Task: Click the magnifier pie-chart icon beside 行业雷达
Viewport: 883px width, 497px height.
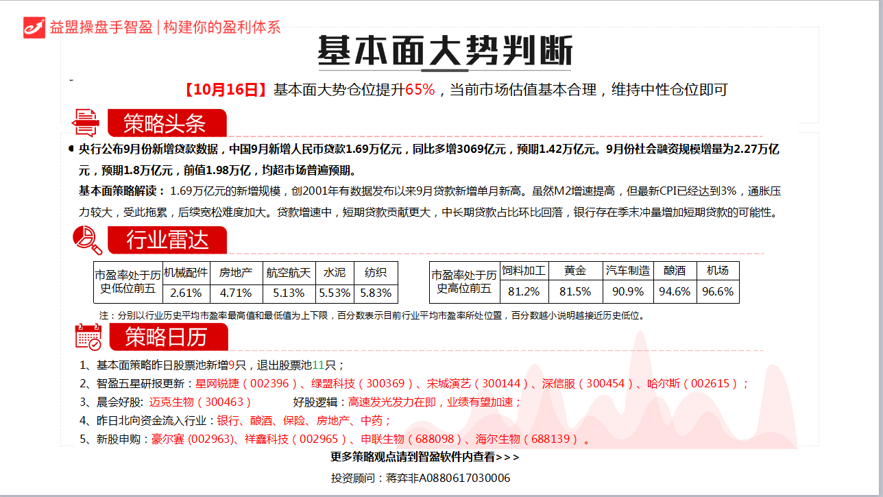Action: [x=87, y=240]
